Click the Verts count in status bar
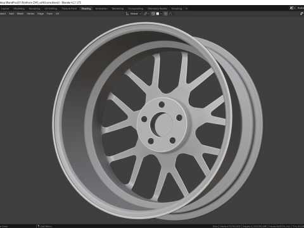 (x=230, y=226)
